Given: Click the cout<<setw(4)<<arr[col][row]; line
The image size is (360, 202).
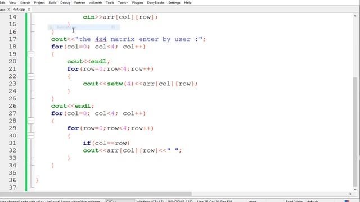Looking at the screenshot, I should pyautogui.click(x=140, y=84).
